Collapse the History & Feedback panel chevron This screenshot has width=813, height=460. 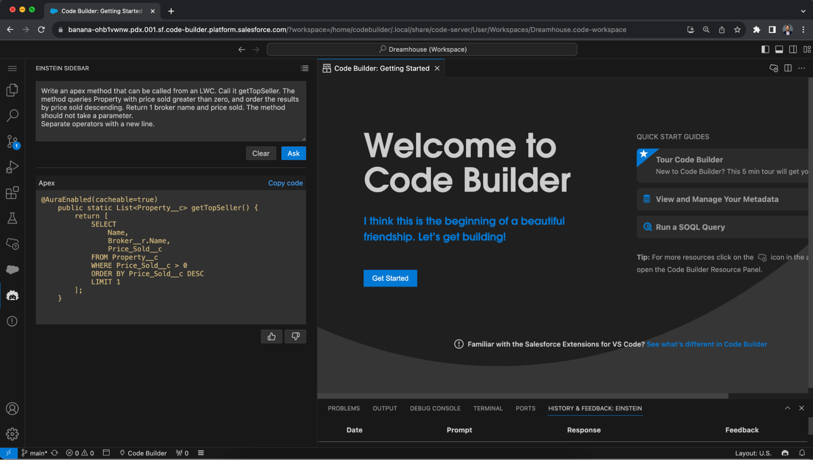coord(787,408)
